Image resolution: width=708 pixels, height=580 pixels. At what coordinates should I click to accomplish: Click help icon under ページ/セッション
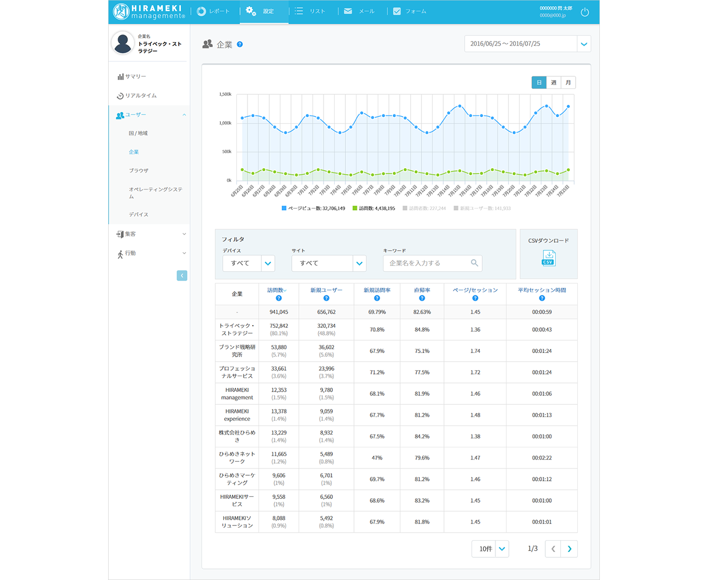(475, 298)
